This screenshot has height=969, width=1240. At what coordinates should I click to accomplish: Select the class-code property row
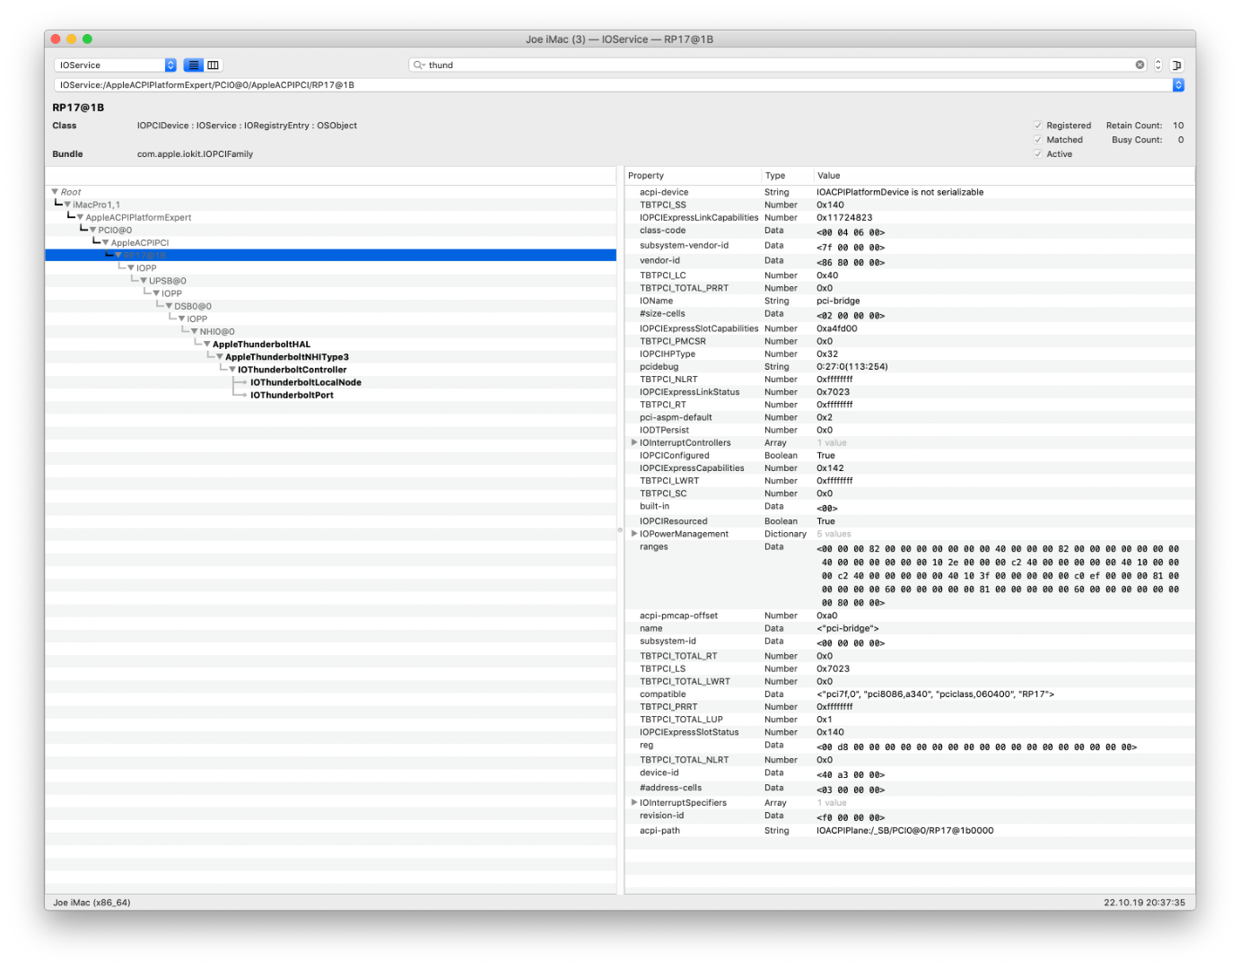(909, 231)
